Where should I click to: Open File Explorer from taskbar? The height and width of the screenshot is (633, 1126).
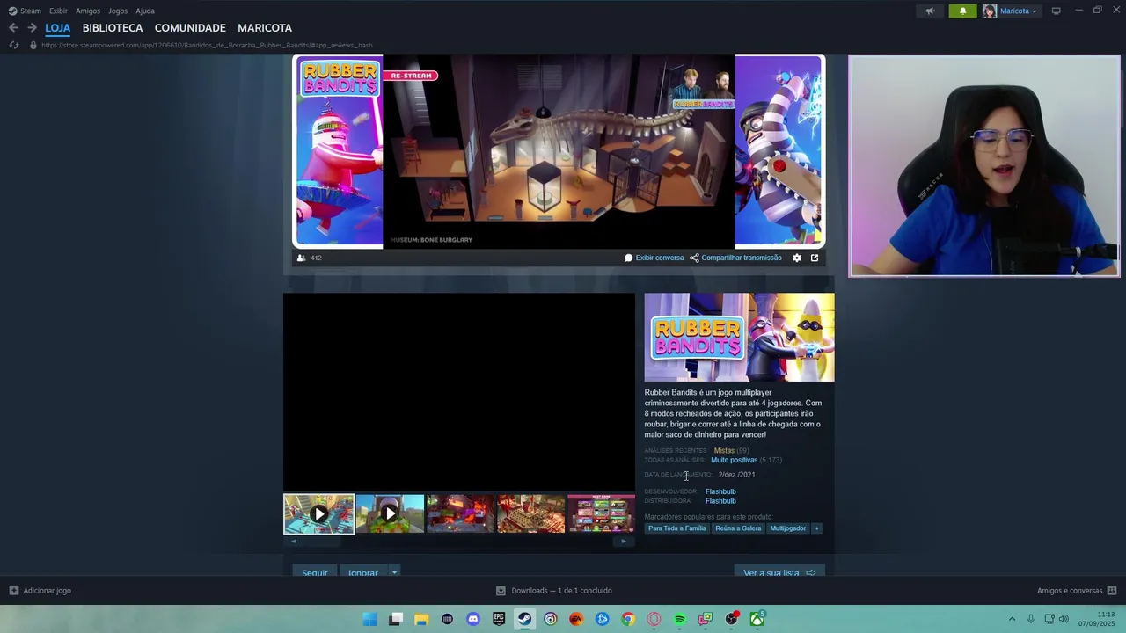421,619
